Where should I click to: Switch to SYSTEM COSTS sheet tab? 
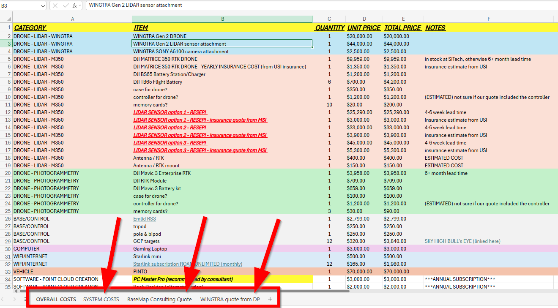click(x=101, y=299)
